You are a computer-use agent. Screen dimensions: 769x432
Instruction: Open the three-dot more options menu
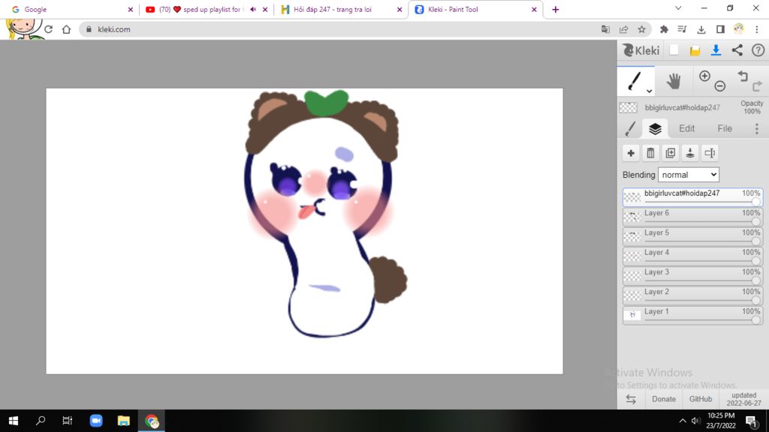click(x=757, y=129)
